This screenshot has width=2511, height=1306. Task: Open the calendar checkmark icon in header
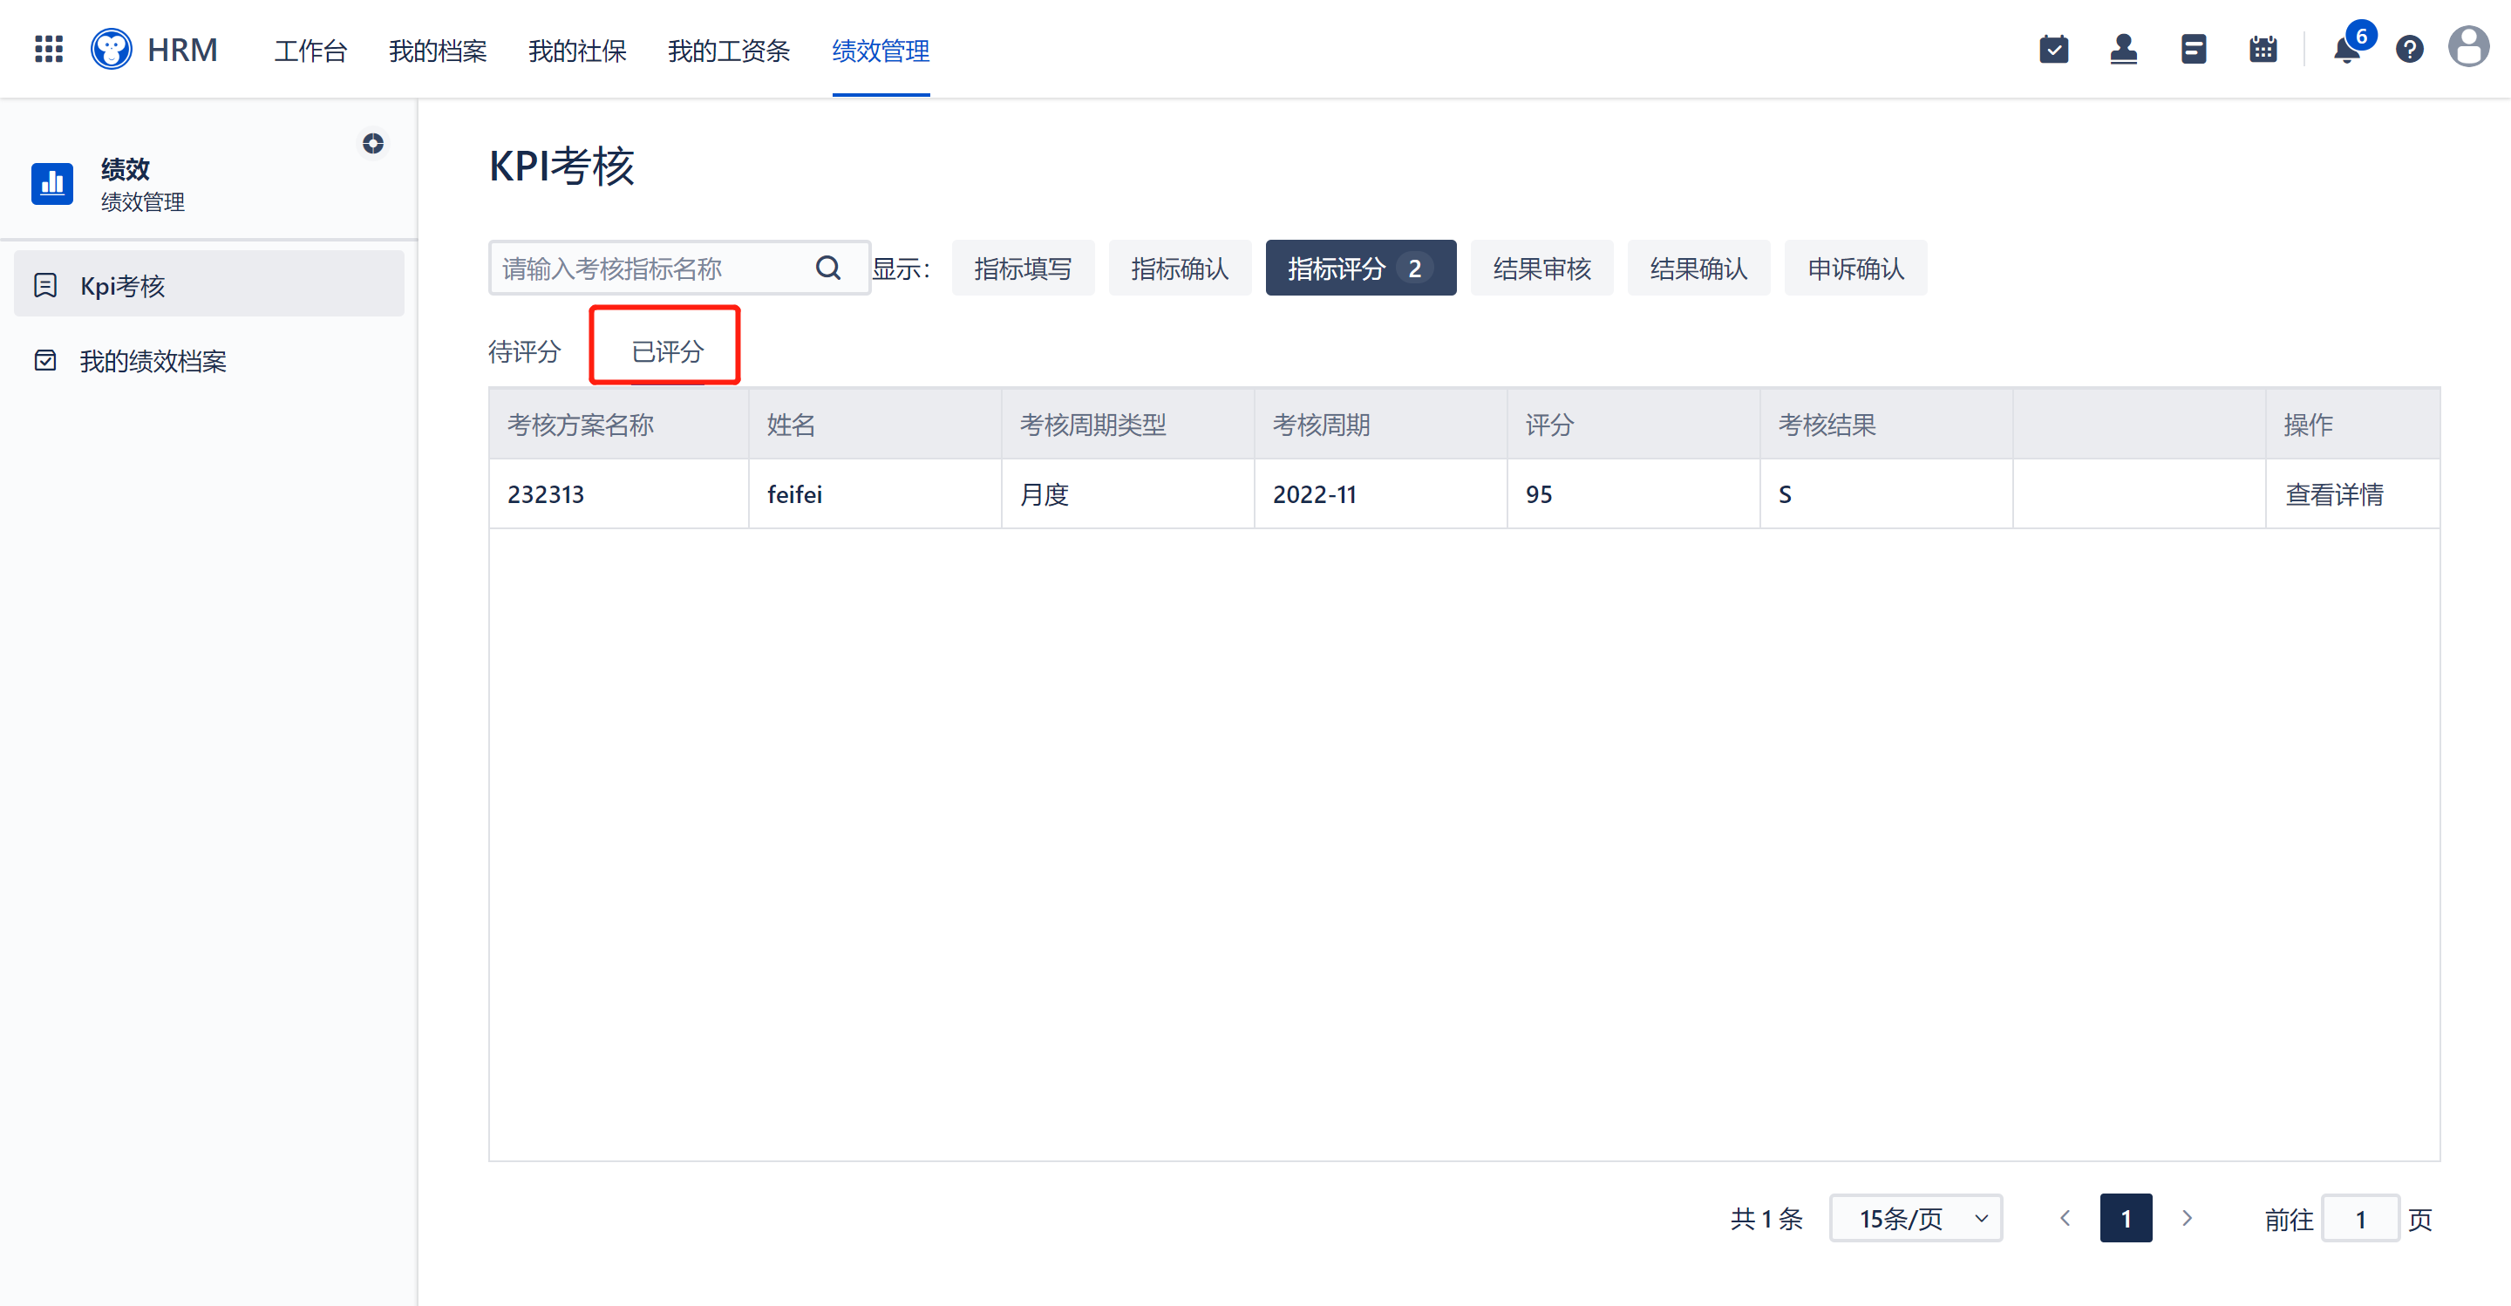click(x=2054, y=49)
